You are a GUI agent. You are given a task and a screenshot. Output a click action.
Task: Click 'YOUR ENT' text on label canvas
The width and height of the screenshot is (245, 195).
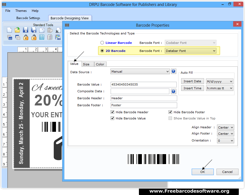click(x=47, y=115)
